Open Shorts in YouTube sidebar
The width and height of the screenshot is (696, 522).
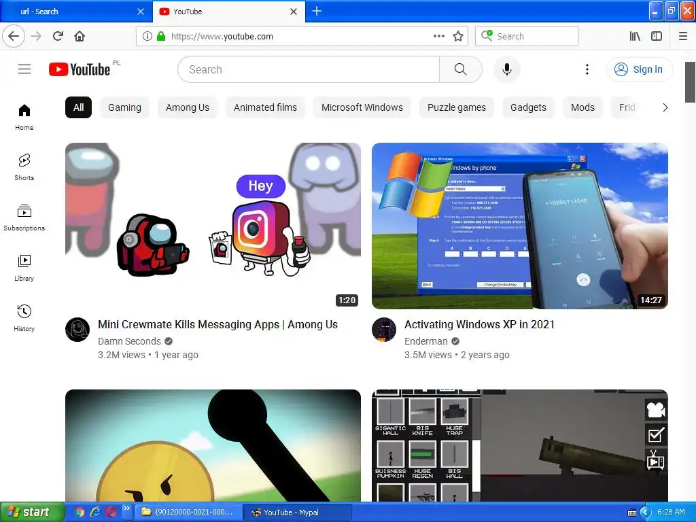[x=24, y=167]
